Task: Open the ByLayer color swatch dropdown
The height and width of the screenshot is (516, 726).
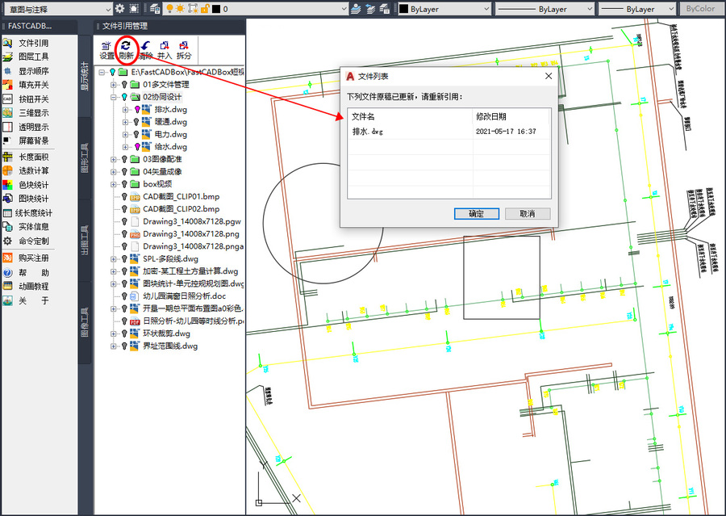Action: click(443, 9)
